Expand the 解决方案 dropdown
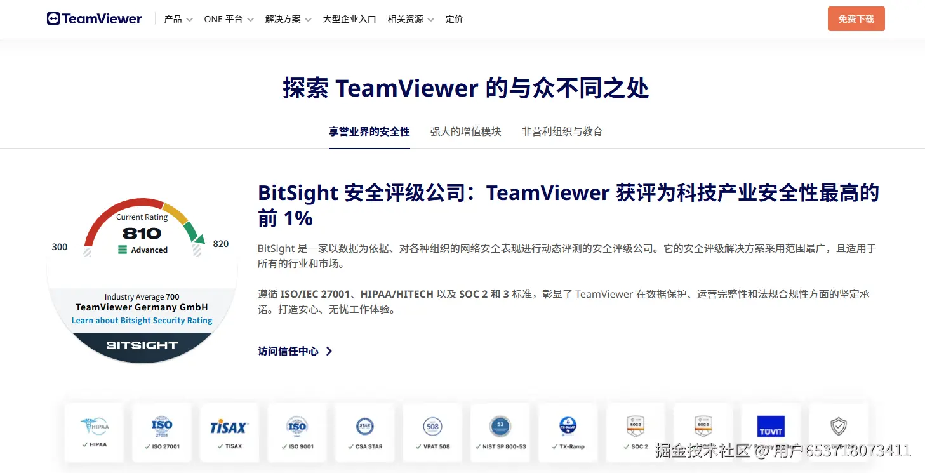The width and height of the screenshot is (925, 473). tap(289, 19)
